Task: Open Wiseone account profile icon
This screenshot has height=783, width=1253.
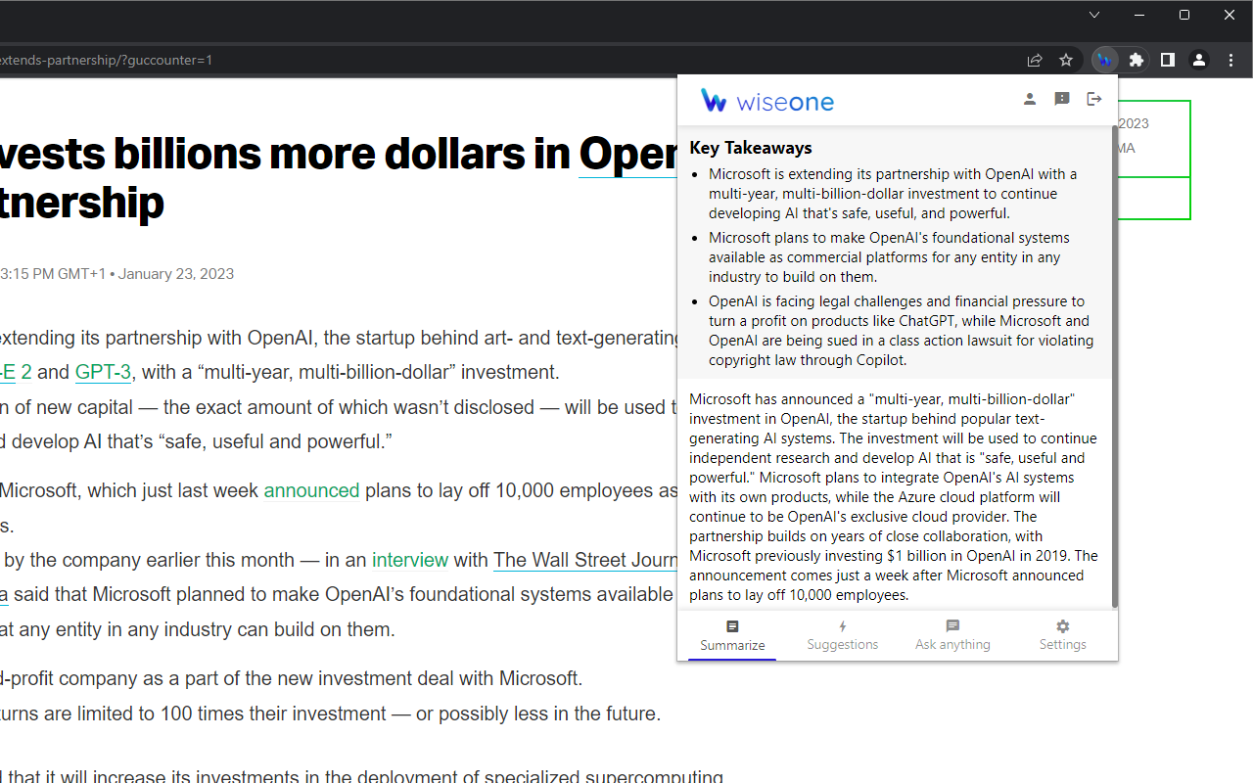Action: 1030,99
